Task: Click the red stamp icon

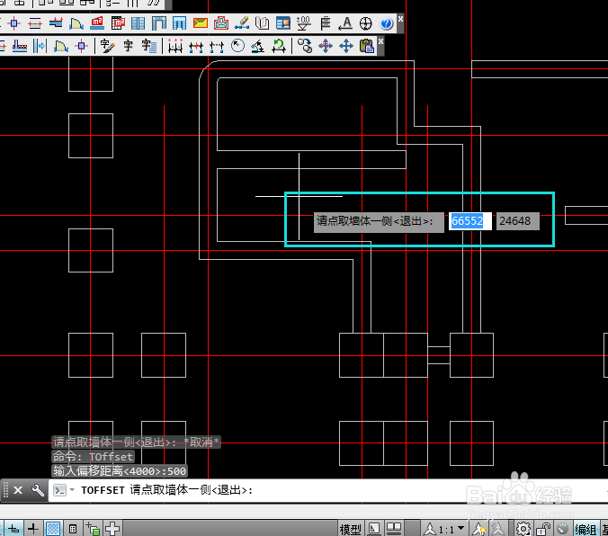Action: (221, 23)
